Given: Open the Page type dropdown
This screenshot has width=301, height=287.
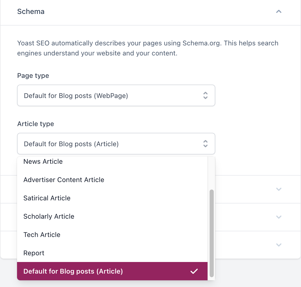Looking at the screenshot, I should click(x=116, y=95).
